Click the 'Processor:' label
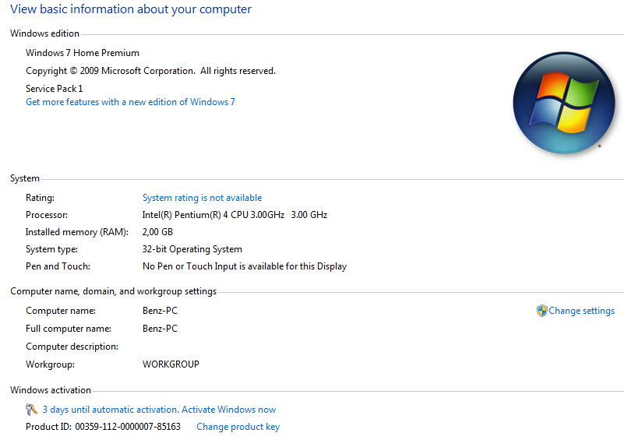624x440 pixels. [47, 215]
